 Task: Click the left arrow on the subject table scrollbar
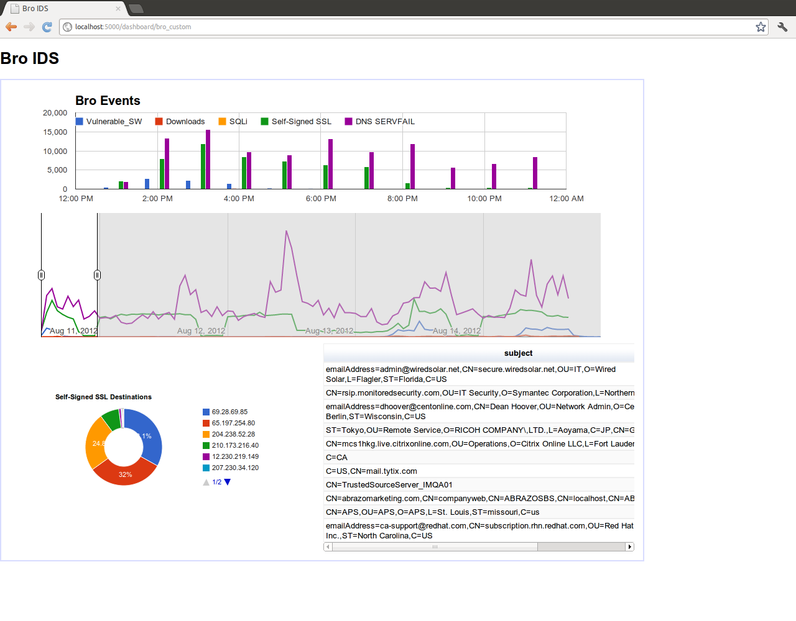click(326, 546)
